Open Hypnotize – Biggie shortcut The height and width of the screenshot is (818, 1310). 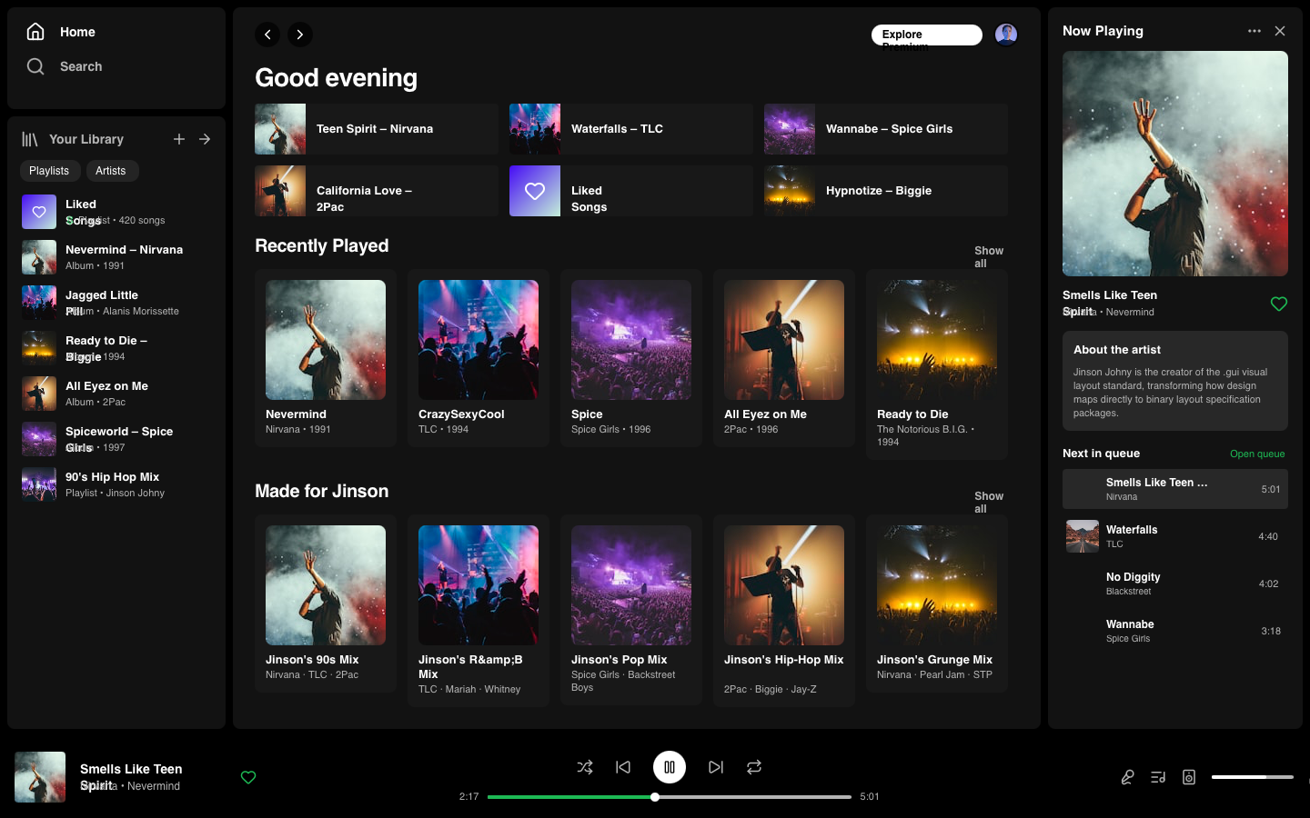886,191
